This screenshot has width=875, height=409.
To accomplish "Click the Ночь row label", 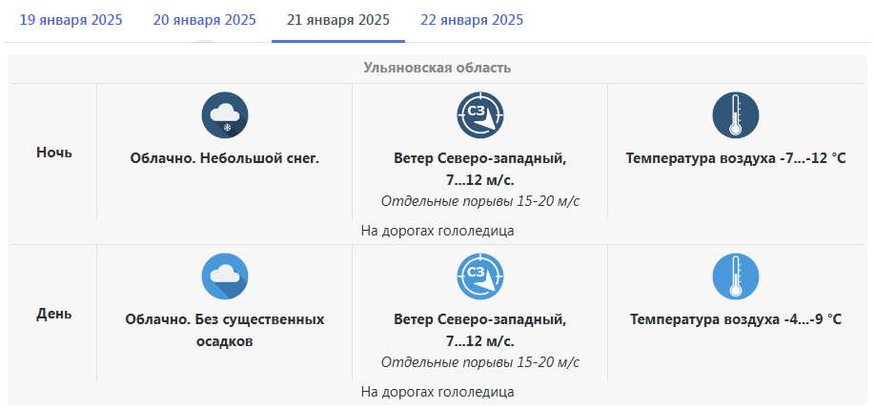I will click(x=54, y=153).
